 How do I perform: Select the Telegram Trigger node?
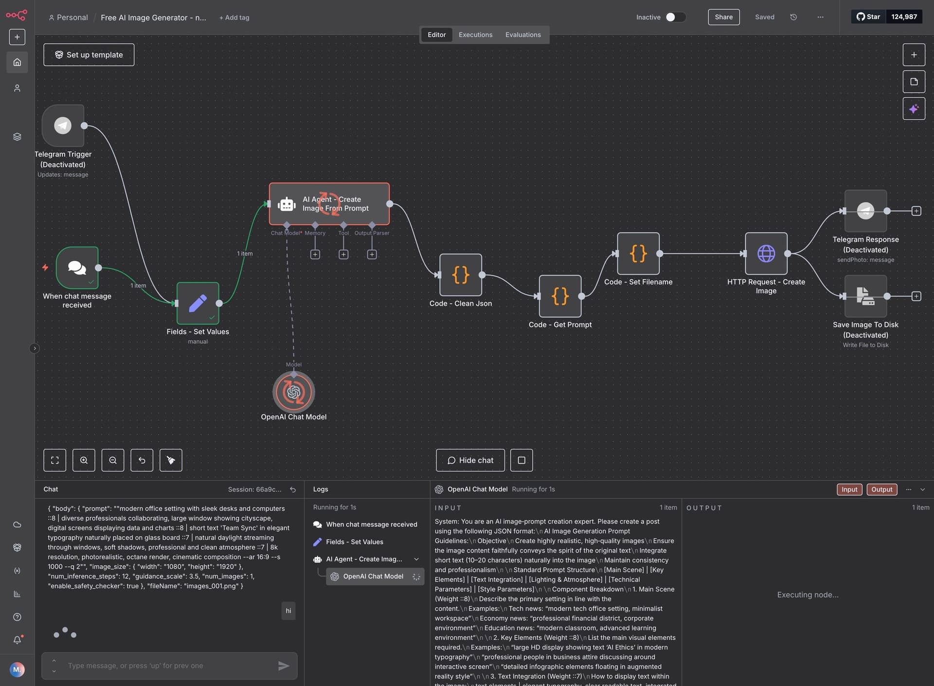tap(63, 126)
